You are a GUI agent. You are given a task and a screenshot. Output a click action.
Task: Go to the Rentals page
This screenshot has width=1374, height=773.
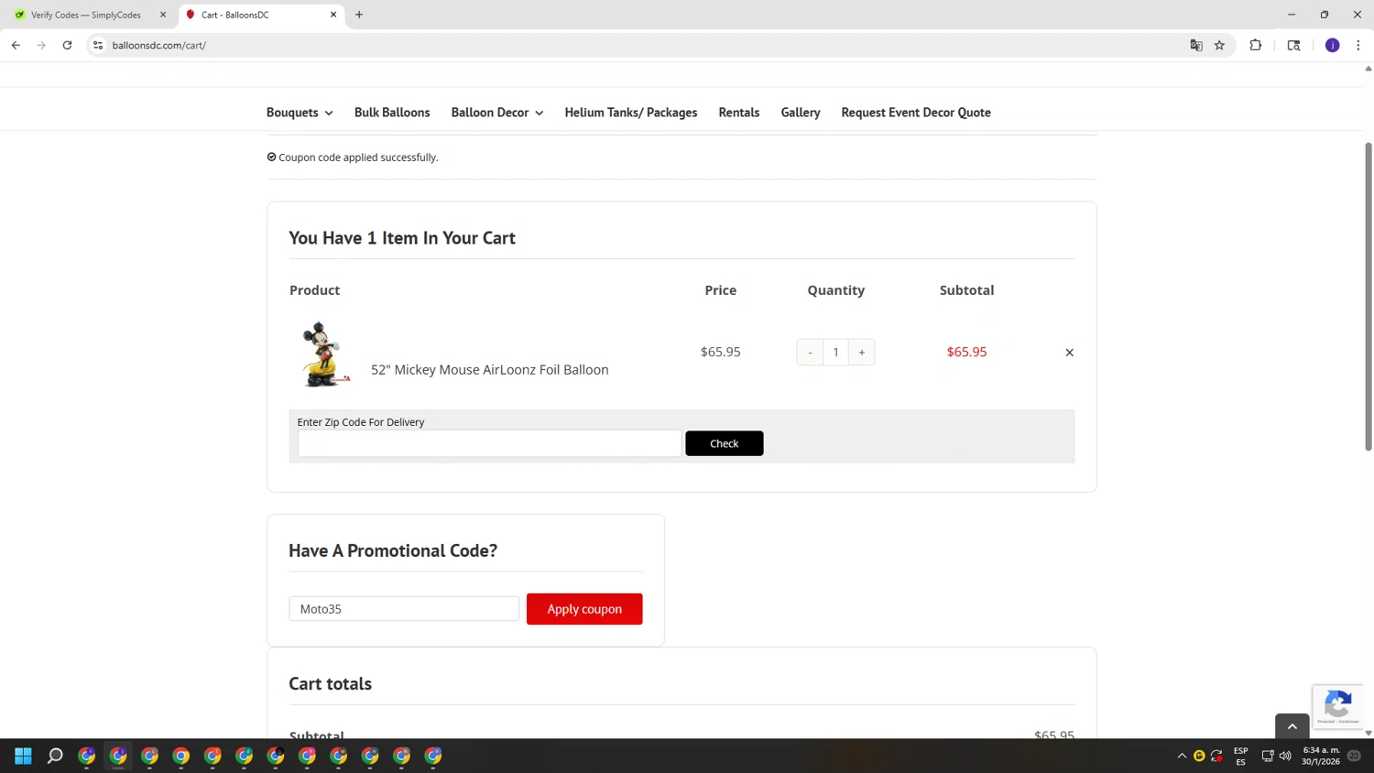click(x=738, y=113)
